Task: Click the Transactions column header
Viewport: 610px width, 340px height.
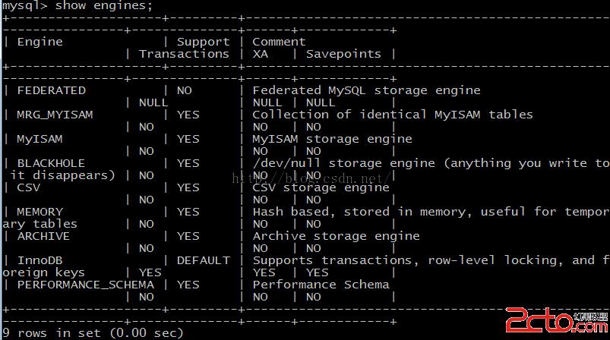Action: 184,54
